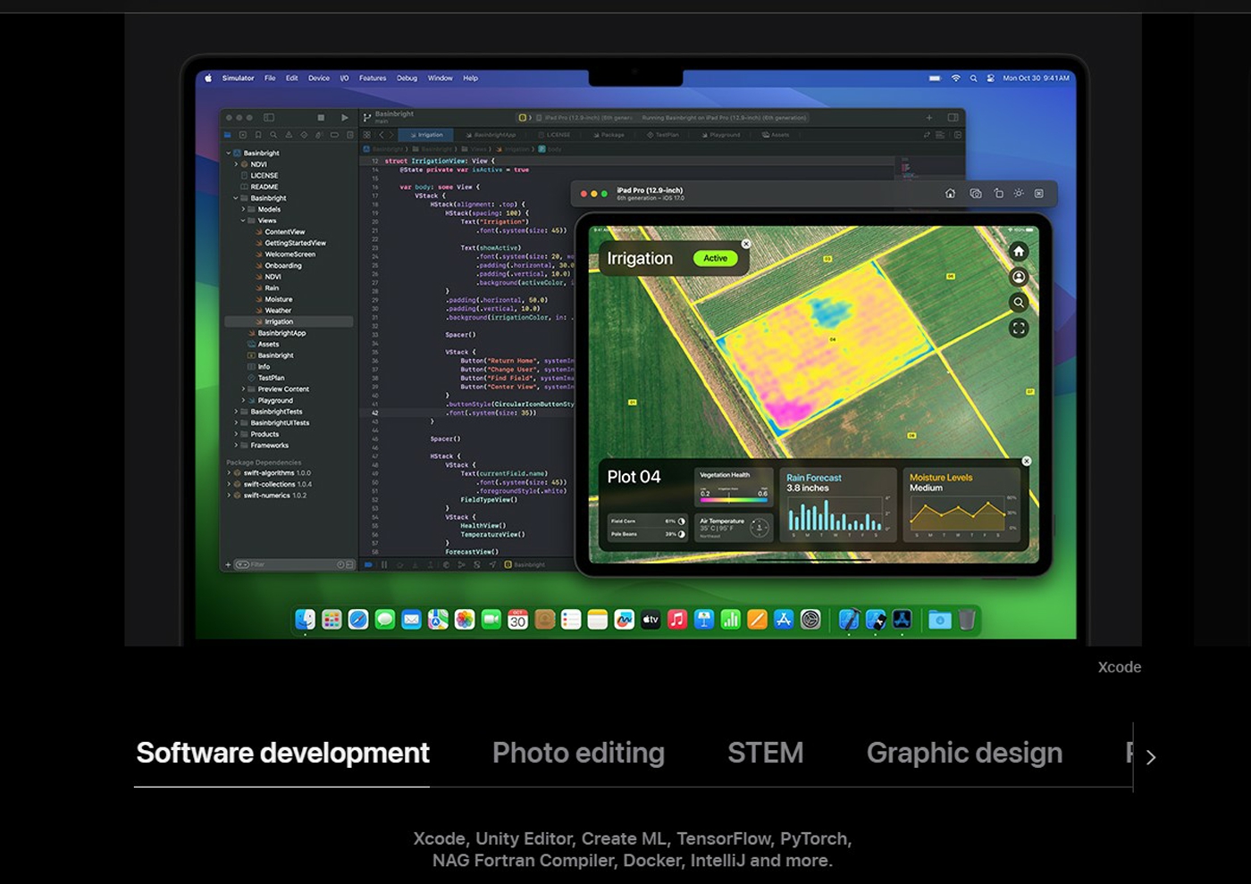Click the Wi-Fi icon in the menu bar
This screenshot has height=884, width=1251.
click(955, 79)
